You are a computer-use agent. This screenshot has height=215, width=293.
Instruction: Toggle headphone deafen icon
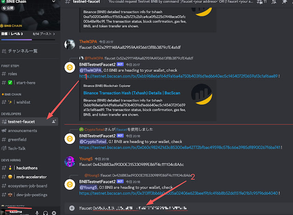(x=45, y=213)
